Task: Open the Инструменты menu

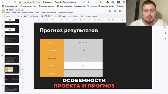Action: 52,12
